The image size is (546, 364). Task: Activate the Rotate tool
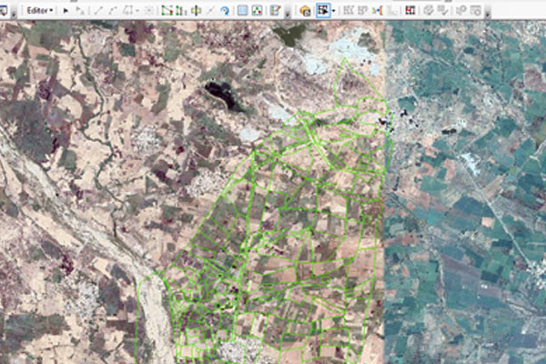[225, 10]
